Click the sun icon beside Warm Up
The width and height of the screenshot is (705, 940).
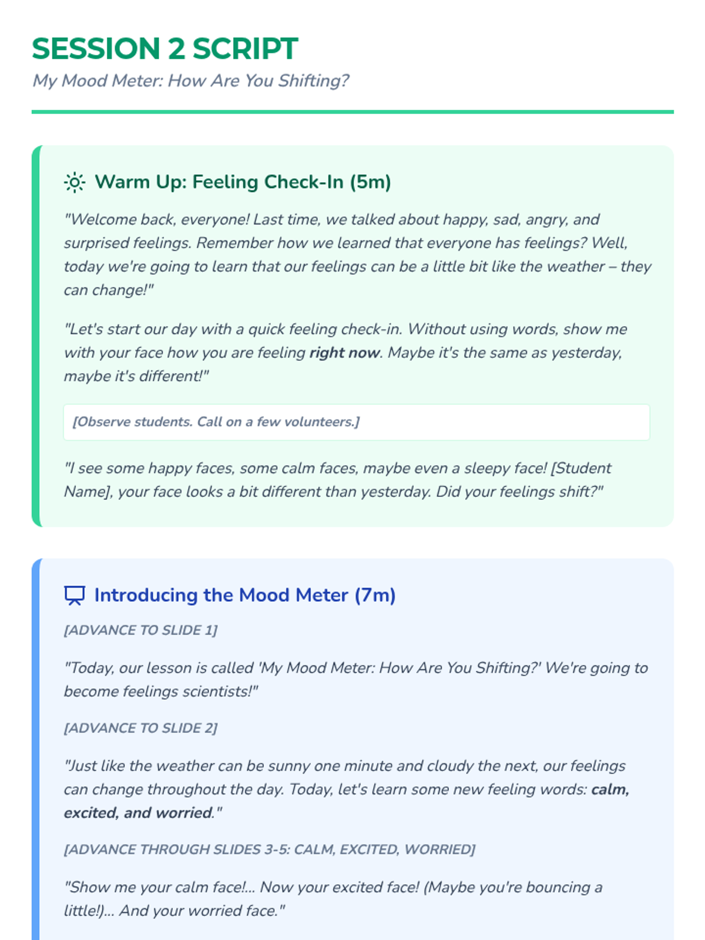(75, 183)
